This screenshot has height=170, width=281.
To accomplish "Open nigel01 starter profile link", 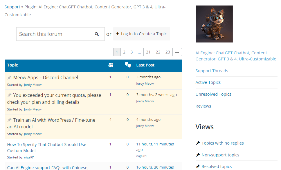I will pos(29,157).
